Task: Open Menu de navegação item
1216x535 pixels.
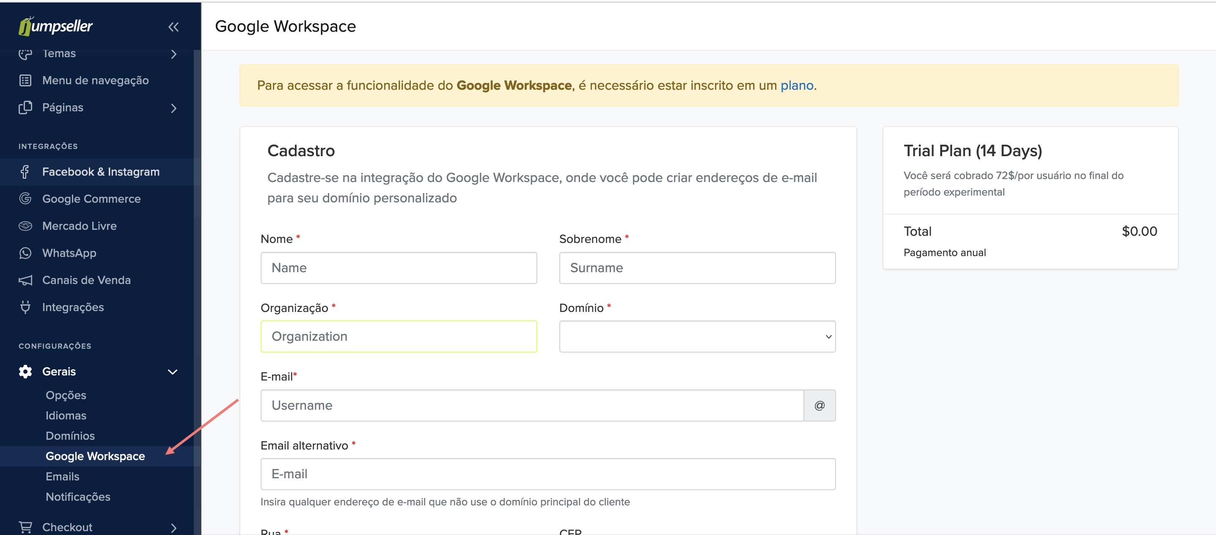Action: pyautogui.click(x=95, y=81)
